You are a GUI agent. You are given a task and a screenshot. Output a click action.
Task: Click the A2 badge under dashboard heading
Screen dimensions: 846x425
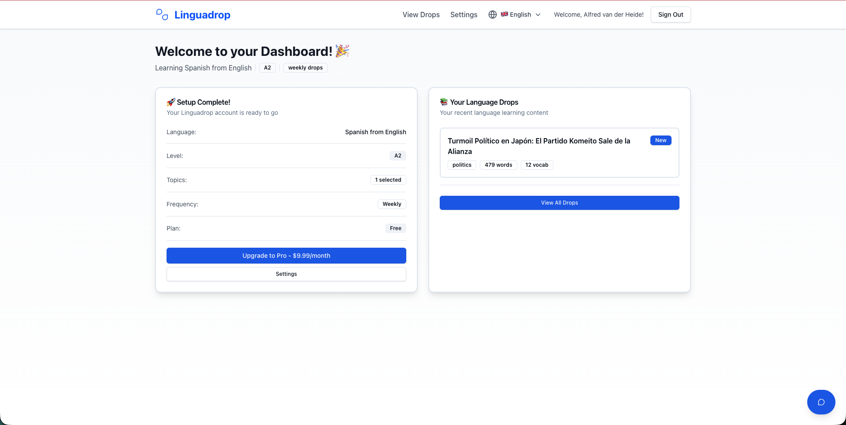pos(267,68)
